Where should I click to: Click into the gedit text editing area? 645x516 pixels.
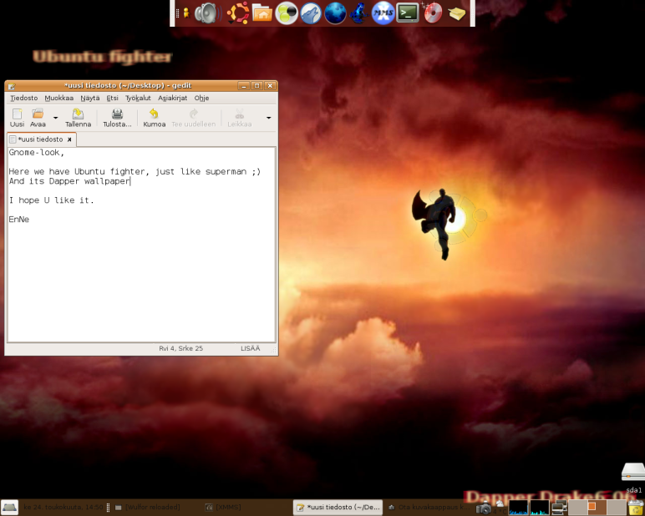coord(141,245)
